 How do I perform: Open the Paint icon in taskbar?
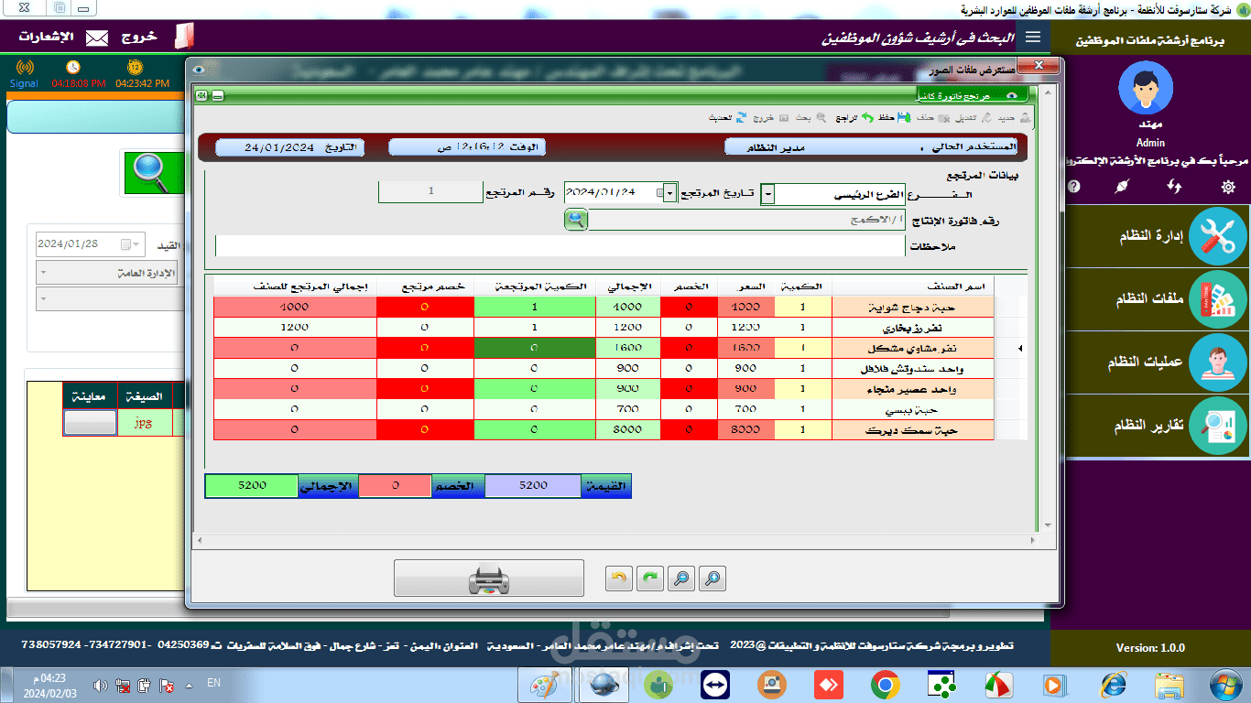pos(544,685)
